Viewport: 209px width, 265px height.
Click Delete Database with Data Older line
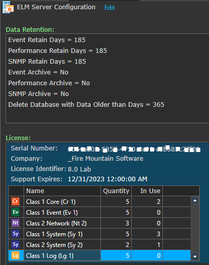click(86, 105)
